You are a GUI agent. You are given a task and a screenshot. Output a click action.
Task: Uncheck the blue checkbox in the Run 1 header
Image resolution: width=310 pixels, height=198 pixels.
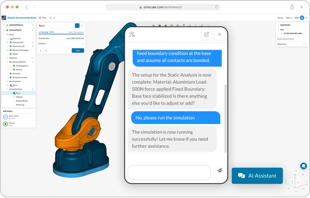pos(77,26)
